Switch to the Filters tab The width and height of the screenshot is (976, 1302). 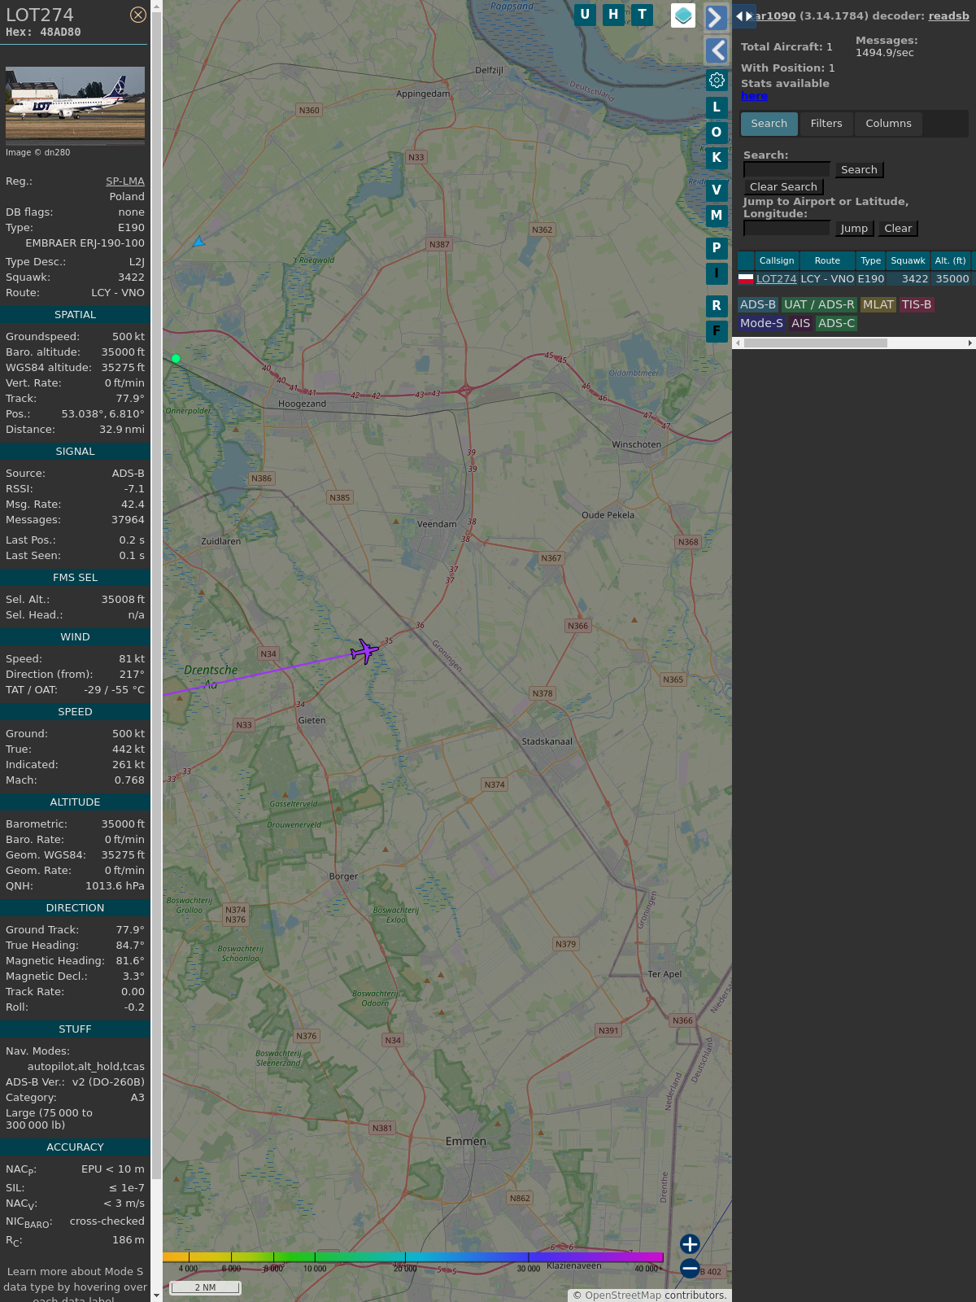pyautogui.click(x=826, y=124)
